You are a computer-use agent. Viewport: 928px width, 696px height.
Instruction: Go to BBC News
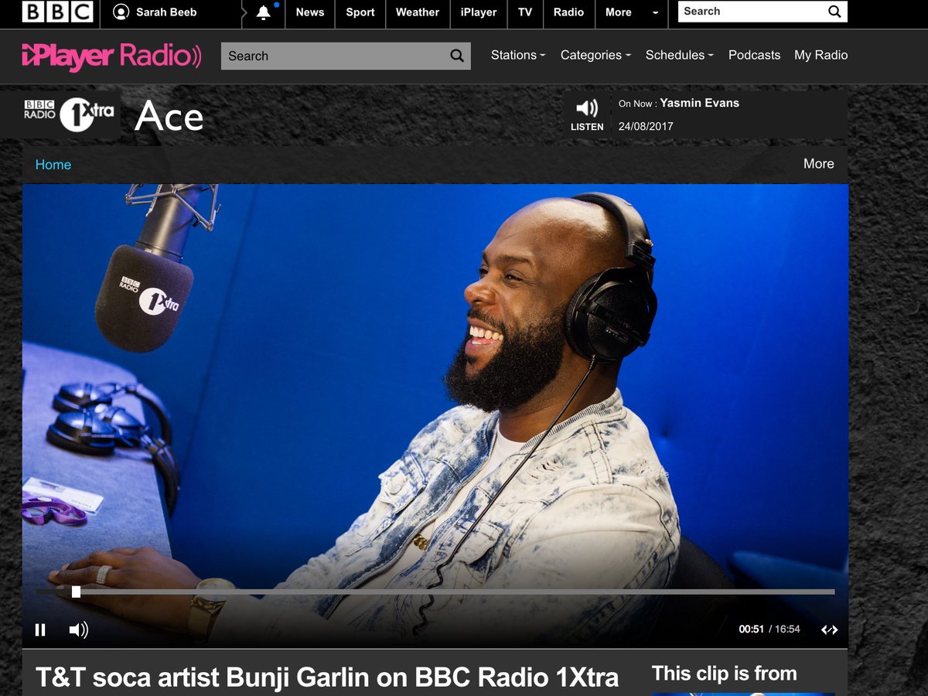click(310, 12)
